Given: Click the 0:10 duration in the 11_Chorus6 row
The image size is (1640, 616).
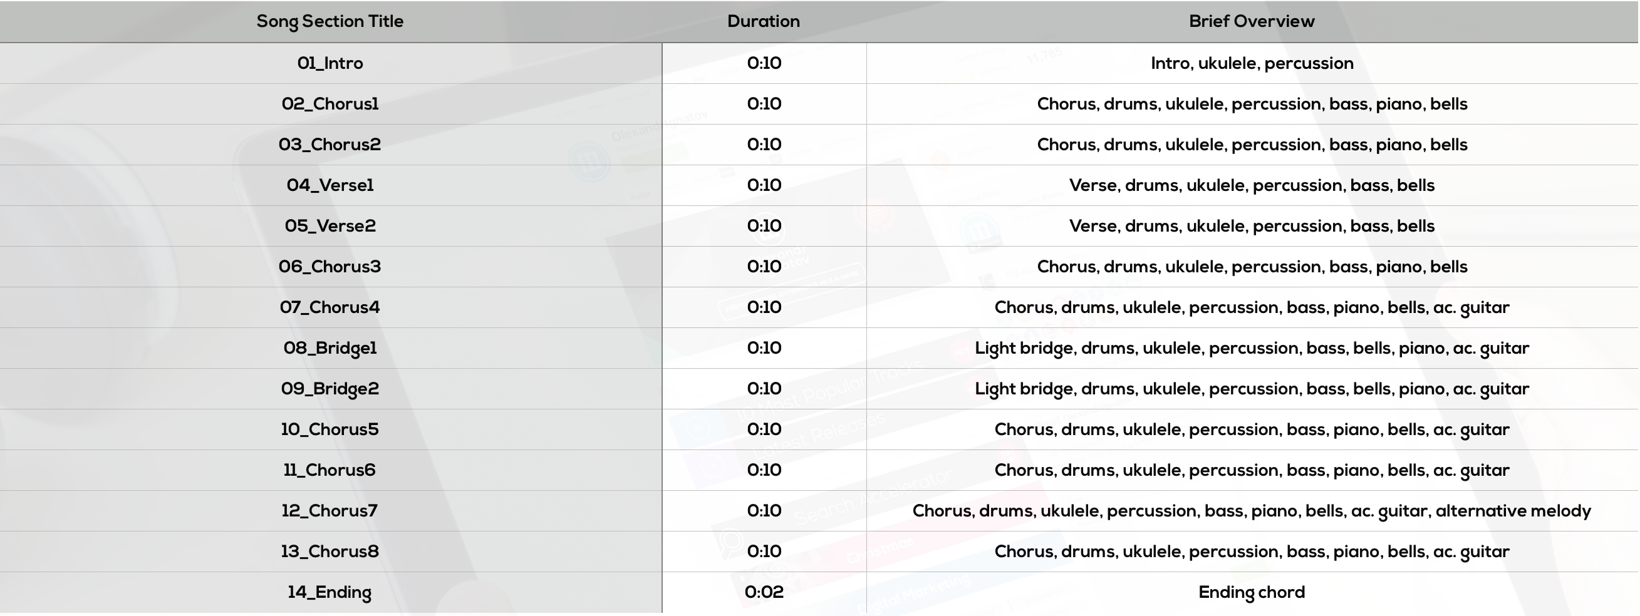Looking at the screenshot, I should click(x=764, y=470).
